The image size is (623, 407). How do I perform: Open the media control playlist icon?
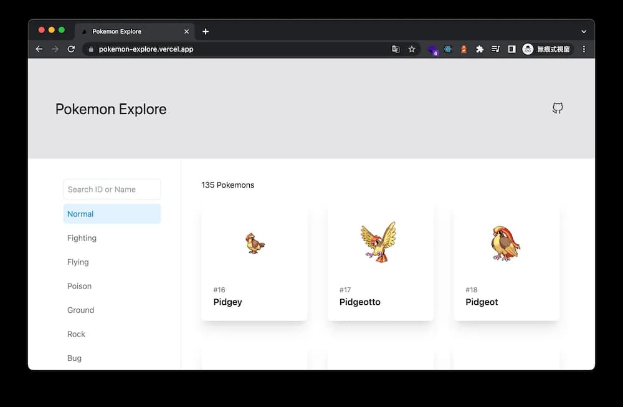click(x=495, y=49)
